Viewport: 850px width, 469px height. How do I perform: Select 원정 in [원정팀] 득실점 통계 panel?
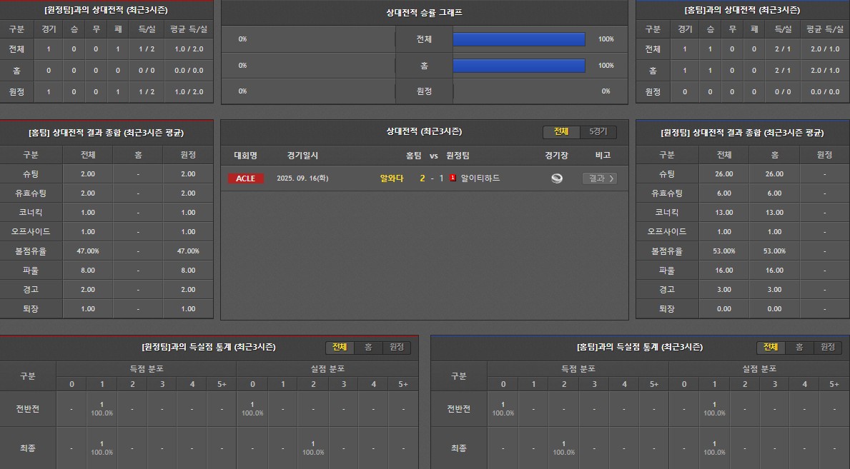396,347
